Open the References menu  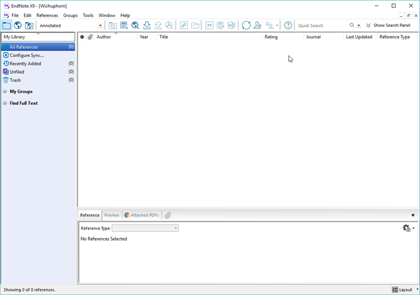47,15
